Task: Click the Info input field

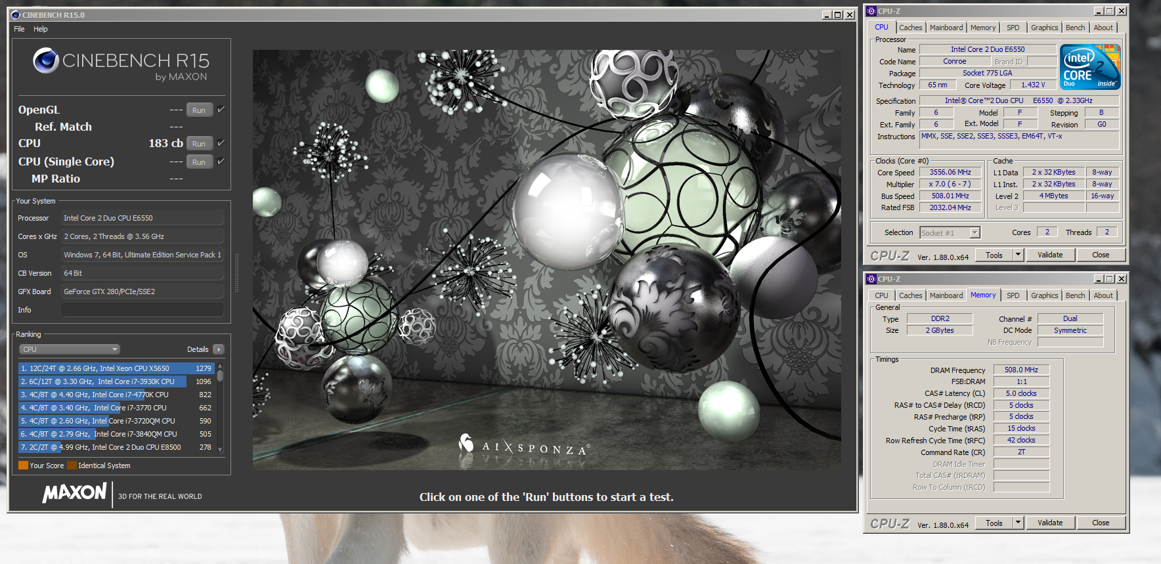Action: pyautogui.click(x=142, y=310)
